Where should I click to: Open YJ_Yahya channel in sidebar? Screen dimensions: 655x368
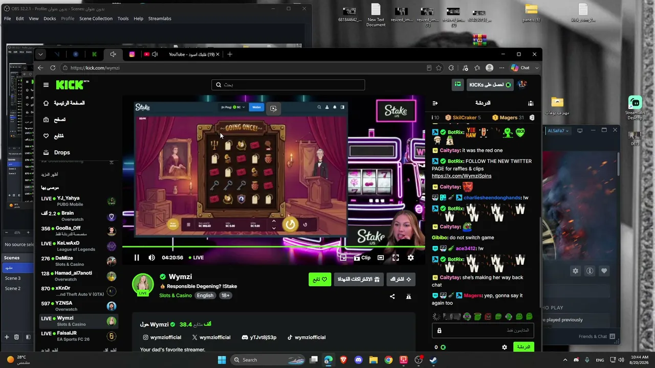coord(78,201)
